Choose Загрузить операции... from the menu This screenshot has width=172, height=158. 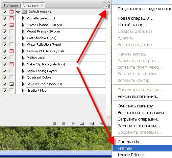139,119
